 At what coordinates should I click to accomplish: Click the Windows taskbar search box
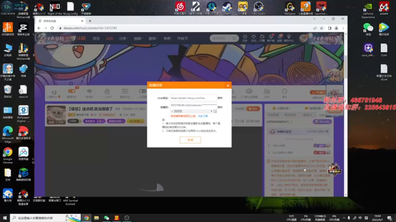click(x=46, y=218)
